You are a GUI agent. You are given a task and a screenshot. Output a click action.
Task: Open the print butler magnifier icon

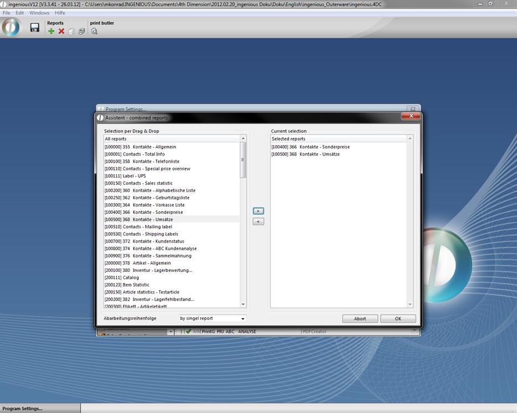coord(94,32)
